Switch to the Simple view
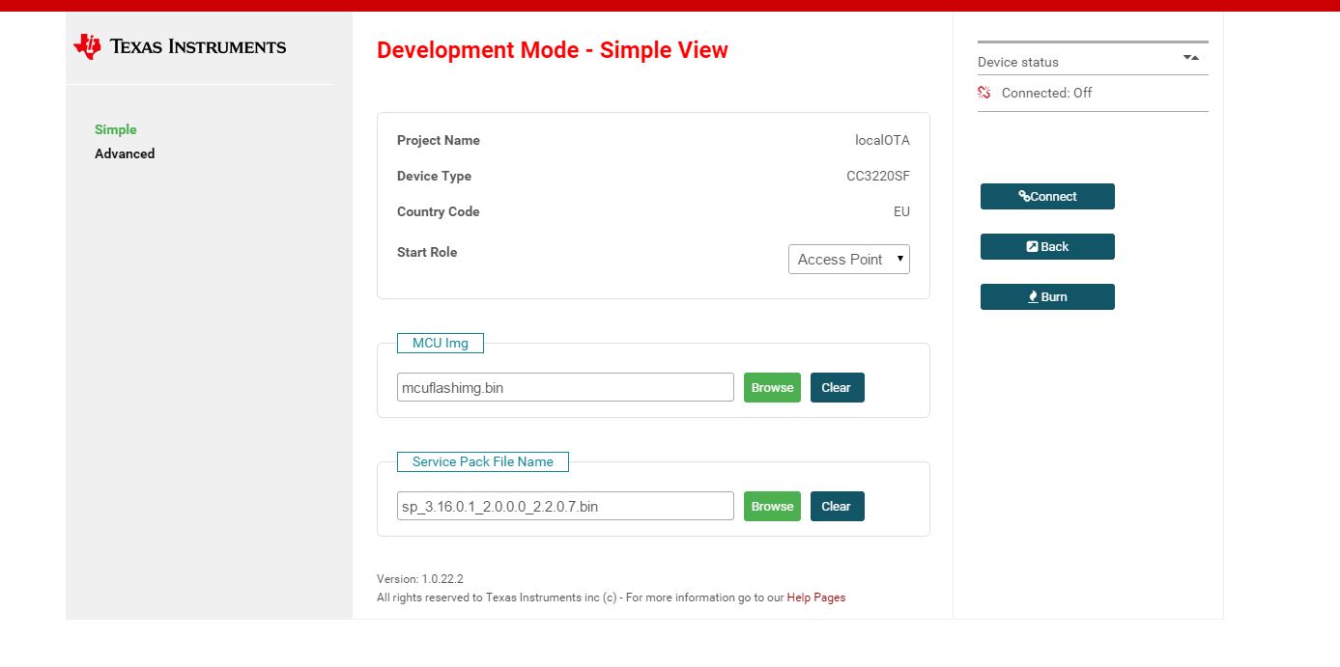The height and width of the screenshot is (667, 1340). tap(116, 129)
